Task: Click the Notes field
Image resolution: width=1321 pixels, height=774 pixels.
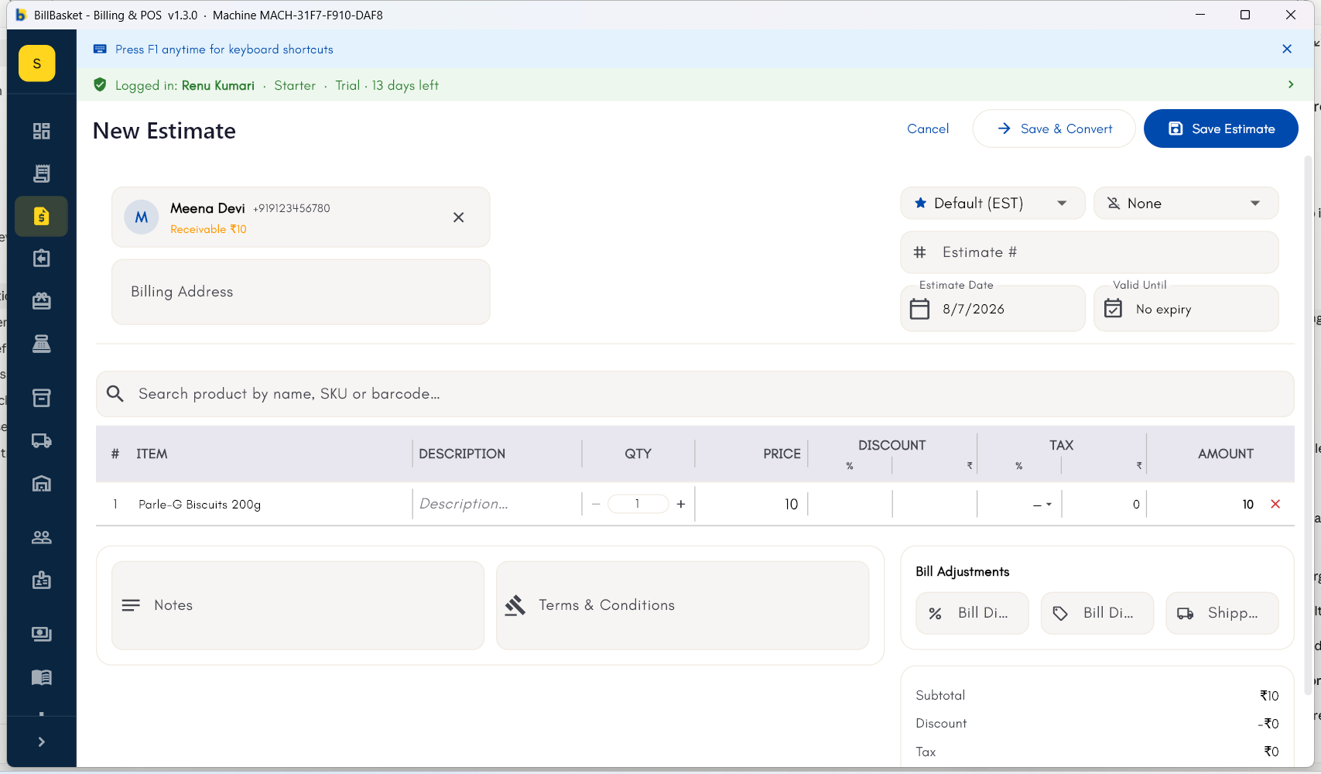Action: tap(298, 605)
